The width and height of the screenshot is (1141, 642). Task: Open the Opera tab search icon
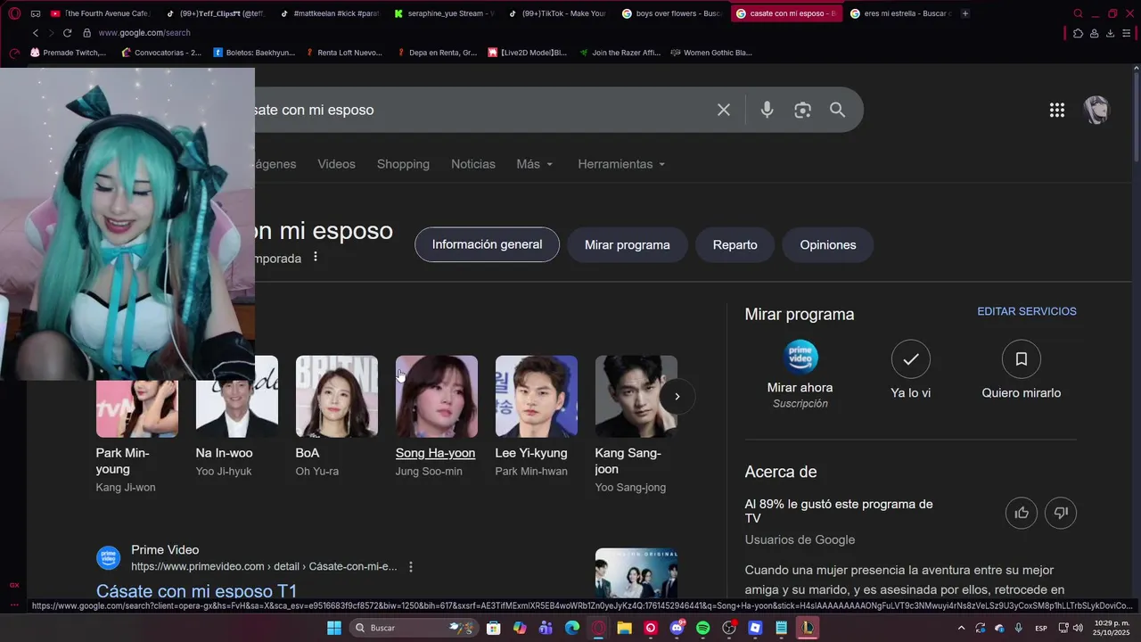(x=1078, y=13)
